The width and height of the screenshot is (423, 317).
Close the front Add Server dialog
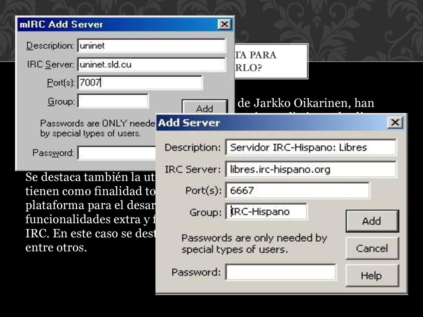click(x=395, y=123)
